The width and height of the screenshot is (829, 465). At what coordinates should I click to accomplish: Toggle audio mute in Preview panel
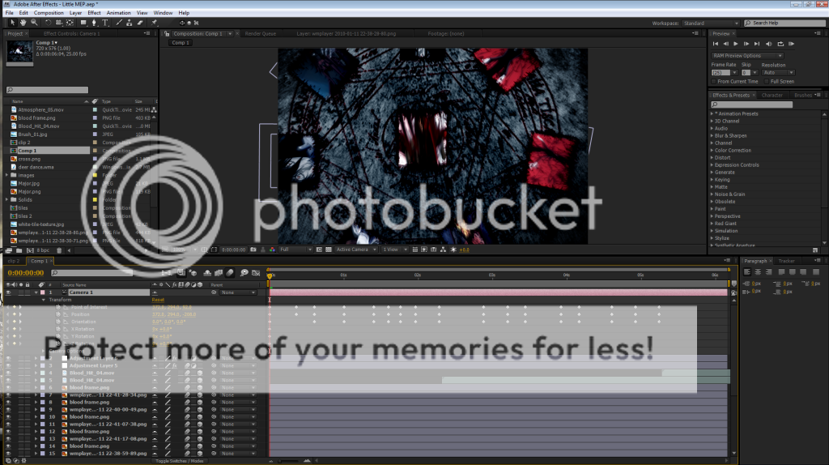point(769,44)
